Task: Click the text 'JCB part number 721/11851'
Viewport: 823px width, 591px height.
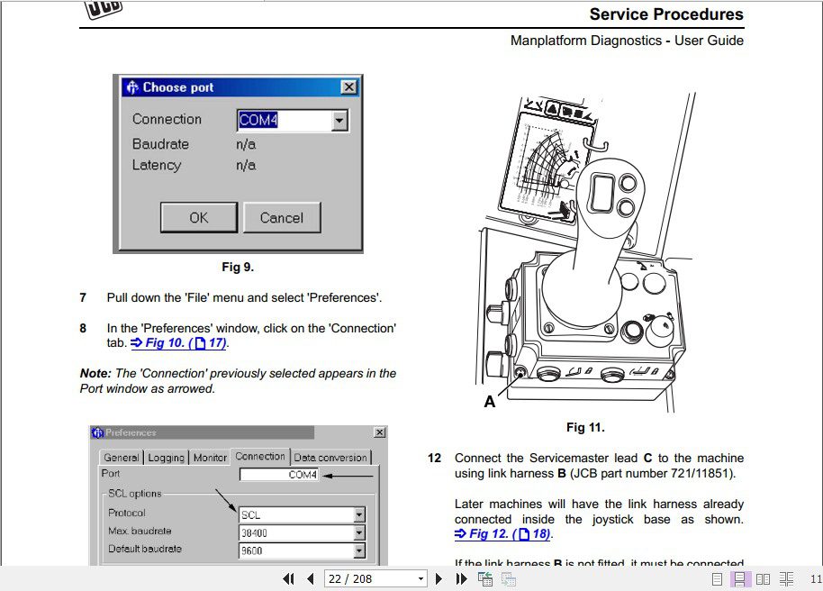Action: [x=653, y=473]
